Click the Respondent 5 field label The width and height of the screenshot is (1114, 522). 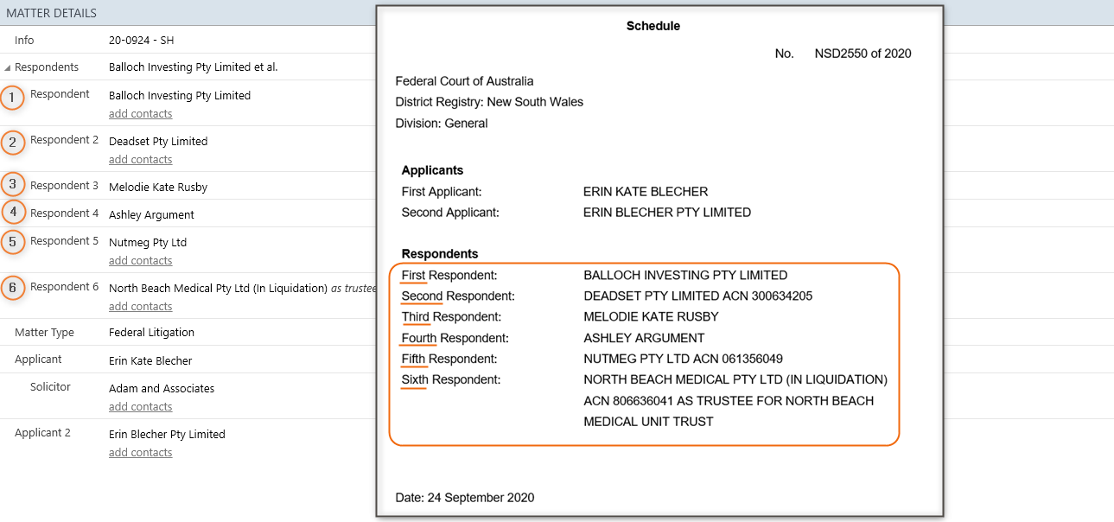click(65, 241)
